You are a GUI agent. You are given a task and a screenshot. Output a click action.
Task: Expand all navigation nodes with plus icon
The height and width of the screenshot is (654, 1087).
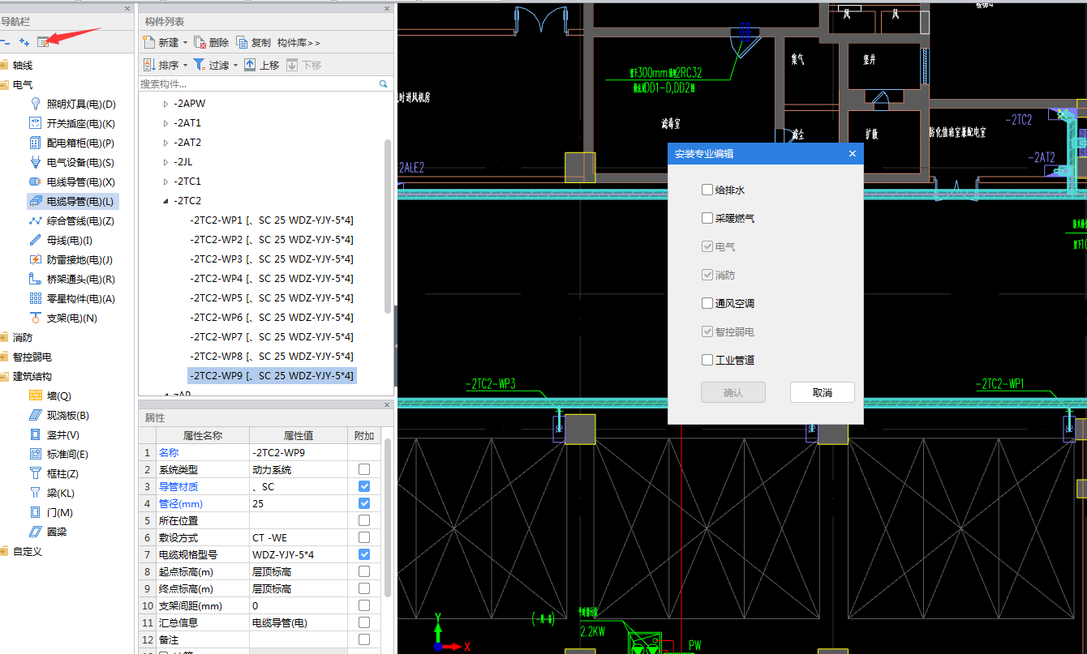24,42
